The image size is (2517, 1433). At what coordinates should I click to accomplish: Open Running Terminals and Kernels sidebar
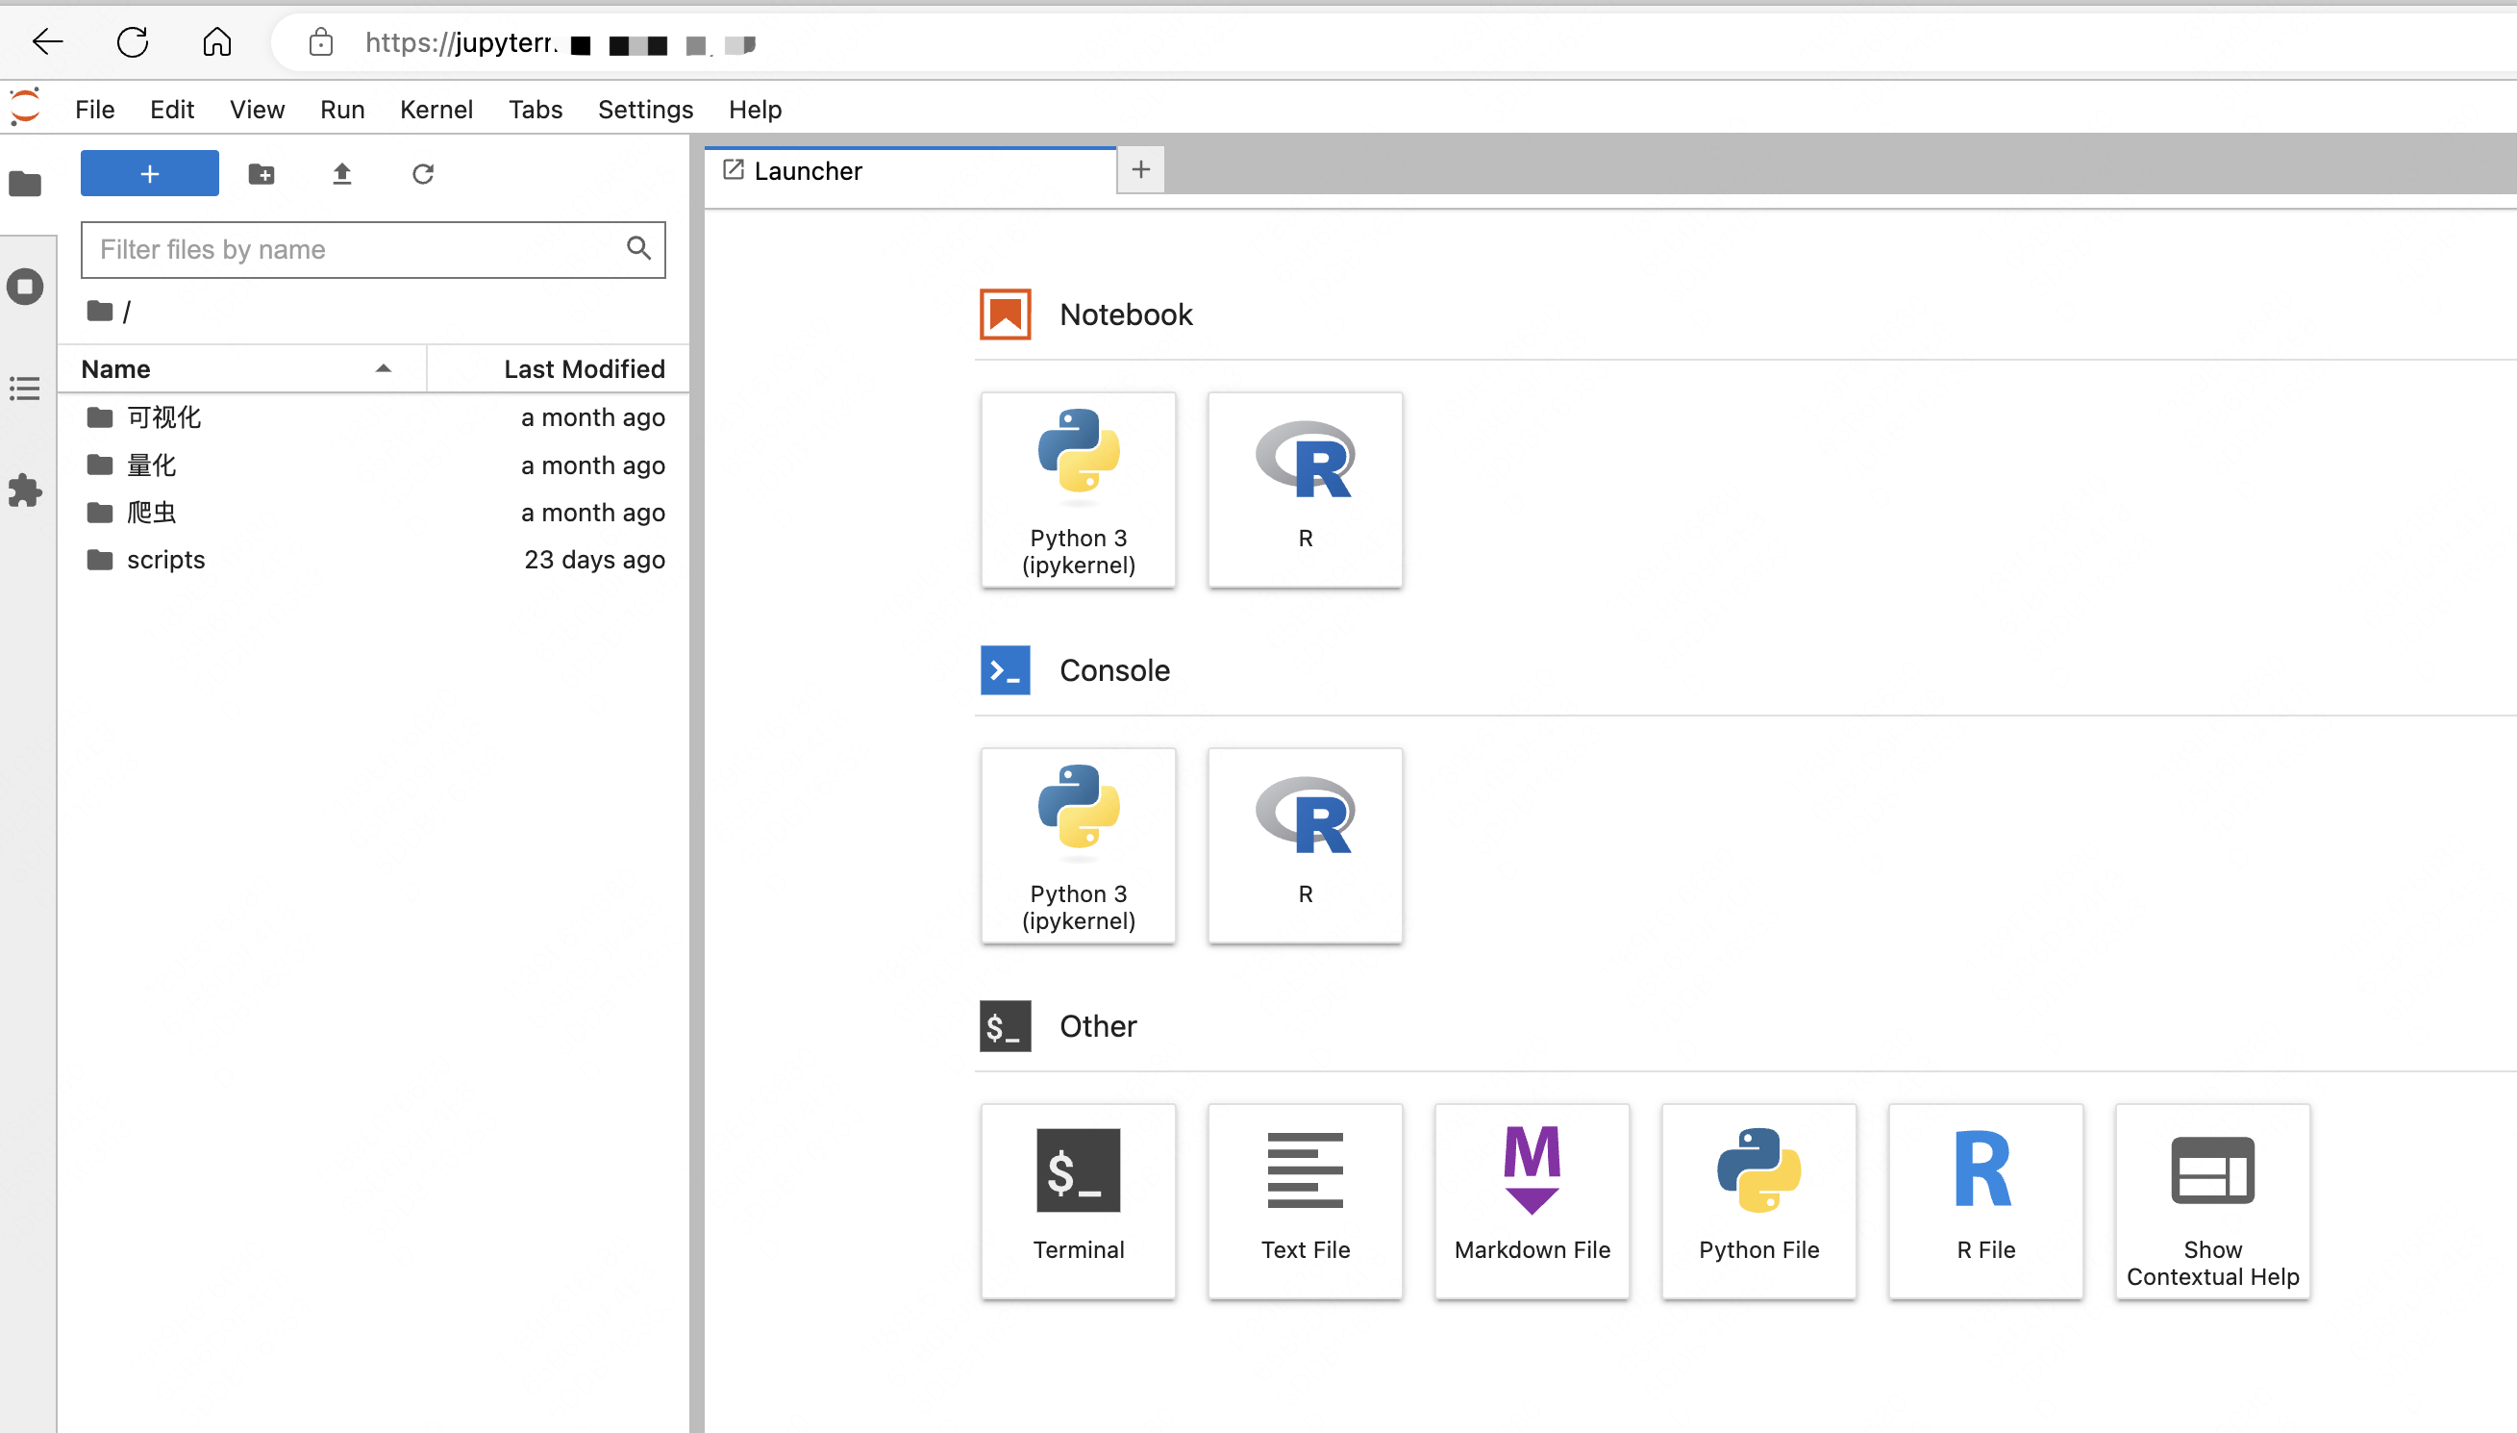pyautogui.click(x=26, y=287)
